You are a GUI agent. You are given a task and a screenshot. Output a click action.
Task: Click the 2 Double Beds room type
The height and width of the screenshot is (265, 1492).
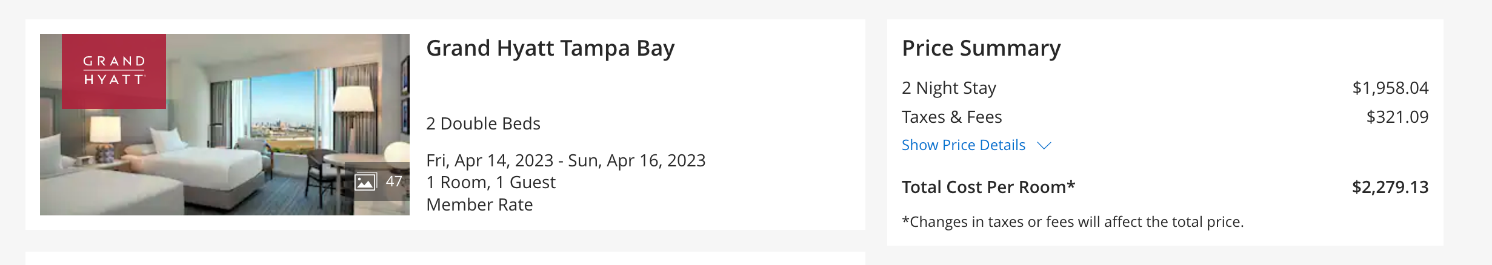click(x=483, y=123)
